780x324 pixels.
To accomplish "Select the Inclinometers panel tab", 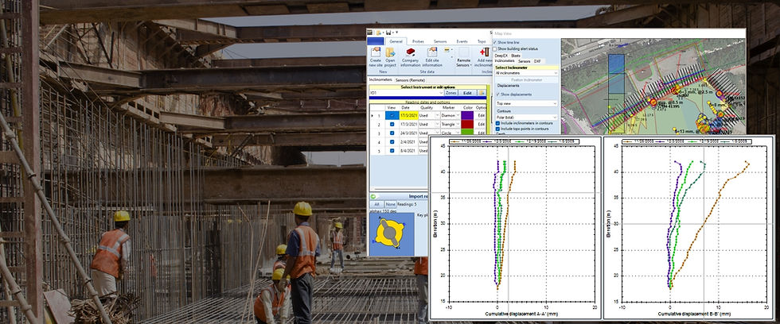I will coord(380,80).
